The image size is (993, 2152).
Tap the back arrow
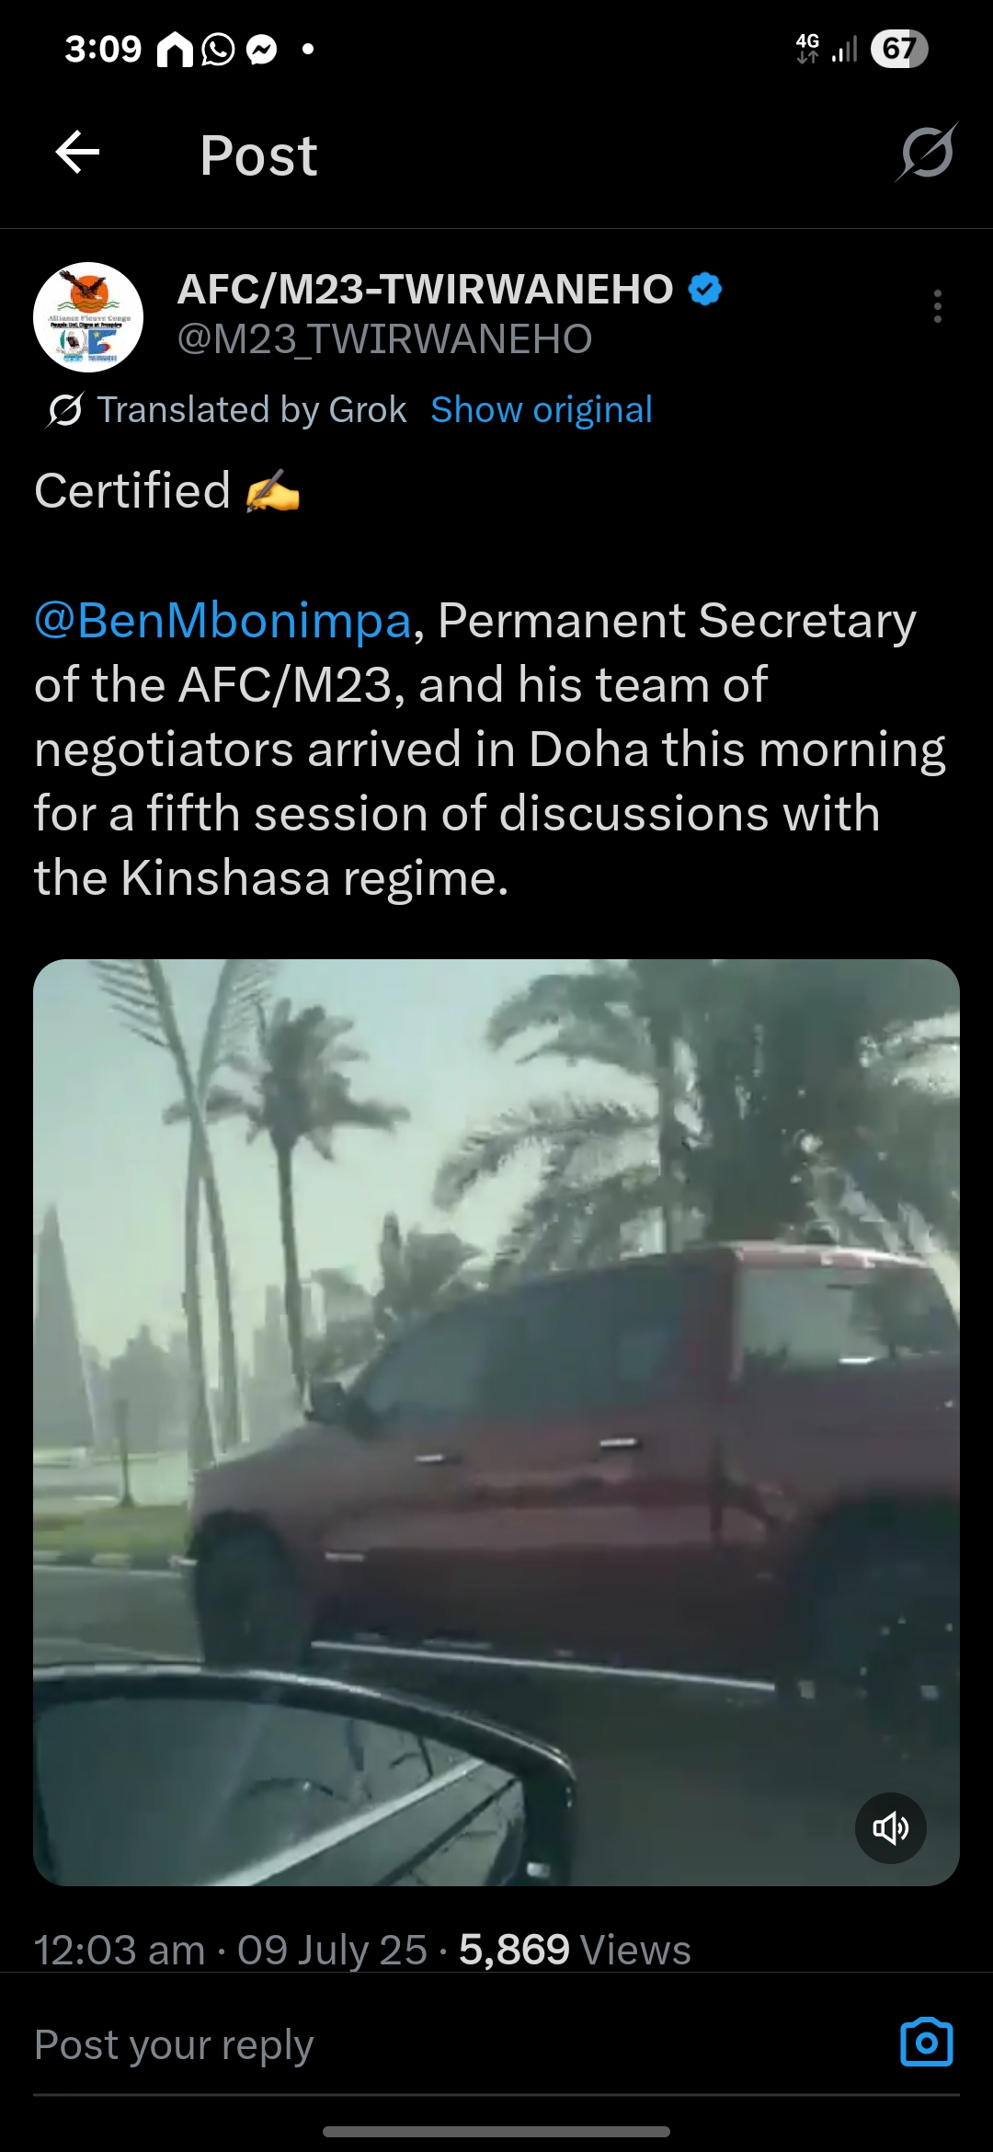(x=77, y=153)
